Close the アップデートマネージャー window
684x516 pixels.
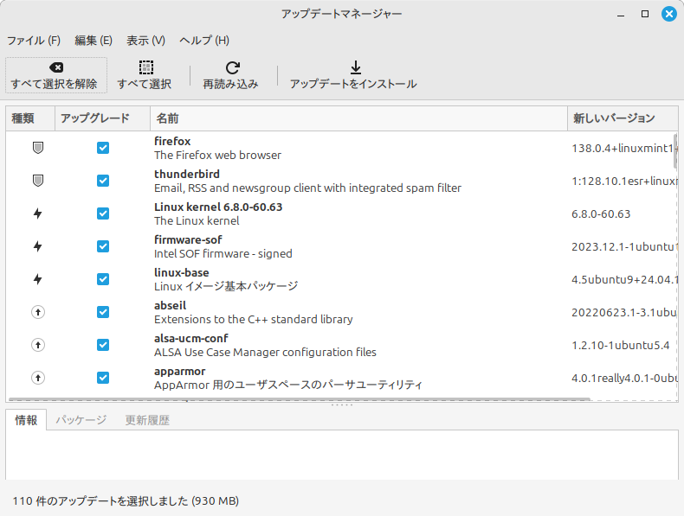[668, 14]
